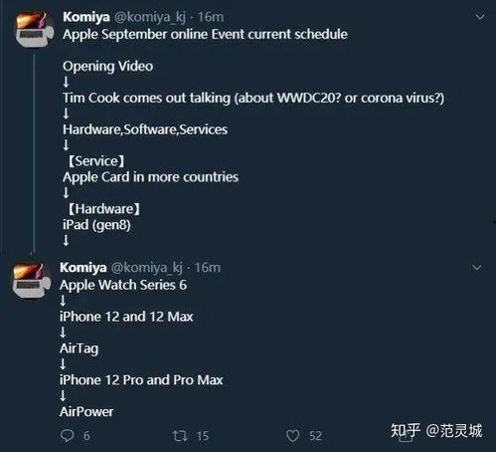The width and height of the screenshot is (496, 452).
Task: Expand the first tweet's chevron menu
Action: tap(480, 17)
